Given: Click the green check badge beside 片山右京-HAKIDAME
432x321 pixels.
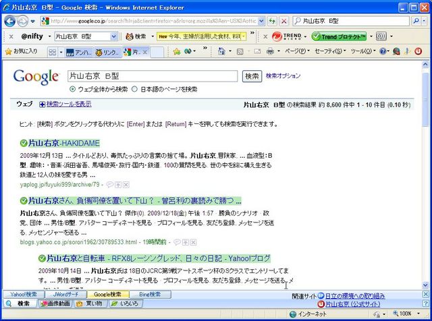Looking at the screenshot, I should (x=24, y=143).
